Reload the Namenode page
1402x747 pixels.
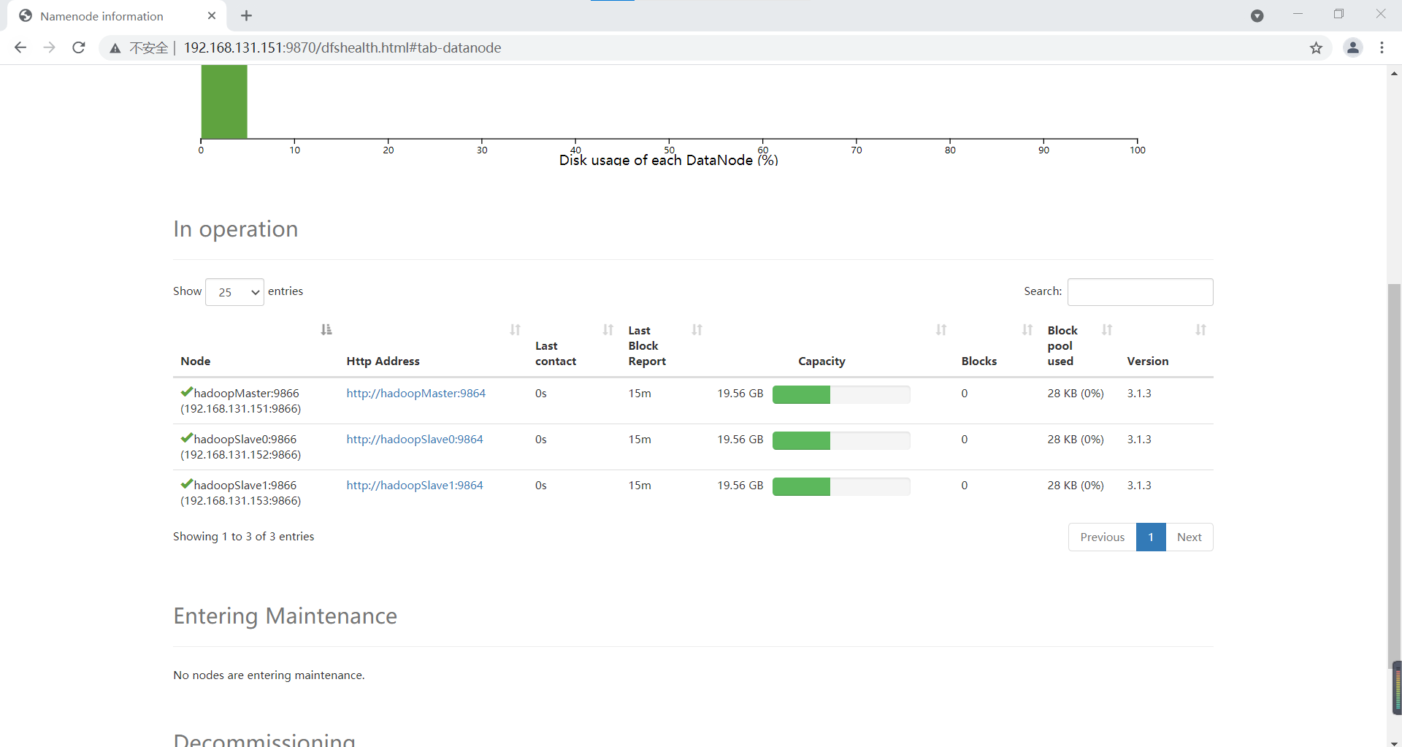coord(79,47)
